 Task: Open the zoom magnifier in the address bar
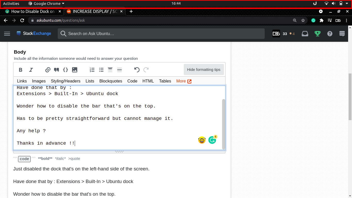(x=295, y=20)
